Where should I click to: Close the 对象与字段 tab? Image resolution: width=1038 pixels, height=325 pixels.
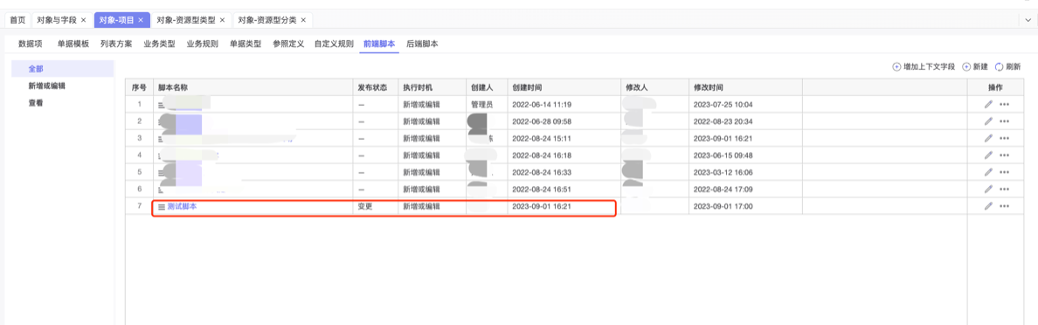(83, 20)
